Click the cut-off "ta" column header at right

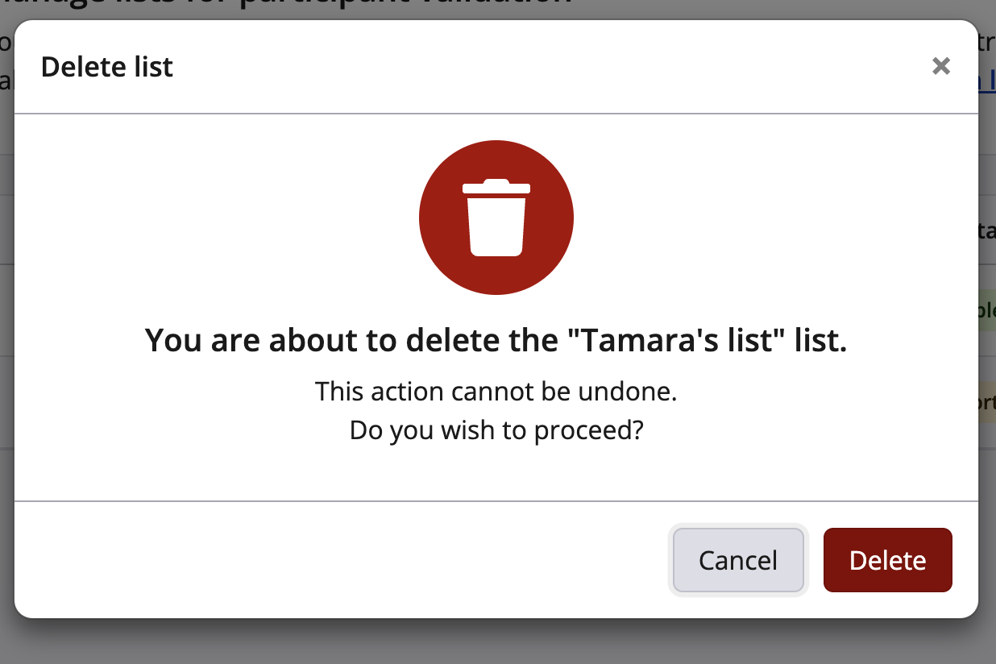coord(987,231)
